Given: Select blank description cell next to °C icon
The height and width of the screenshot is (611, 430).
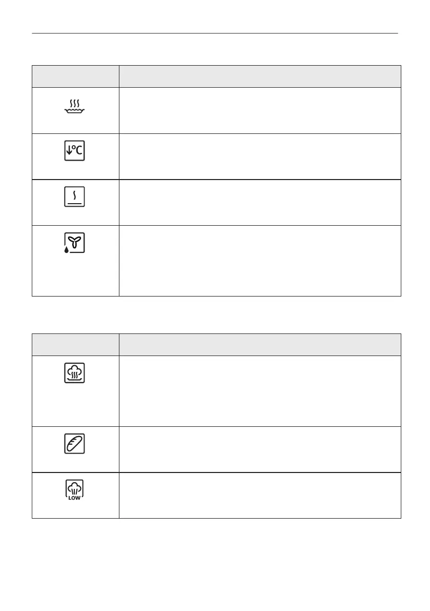Looking at the screenshot, I should [260, 156].
